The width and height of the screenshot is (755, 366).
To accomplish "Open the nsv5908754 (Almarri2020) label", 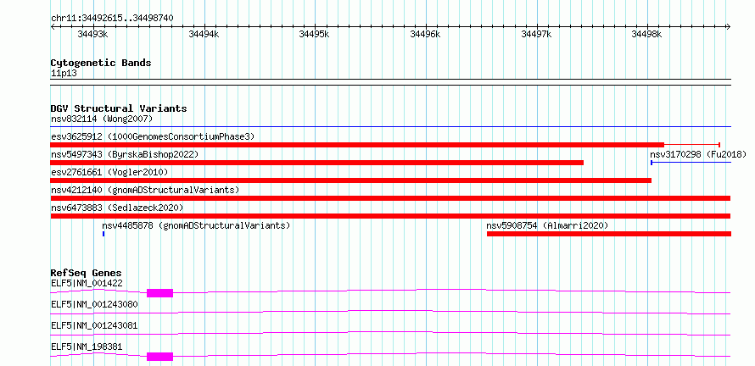I will pos(547,225).
